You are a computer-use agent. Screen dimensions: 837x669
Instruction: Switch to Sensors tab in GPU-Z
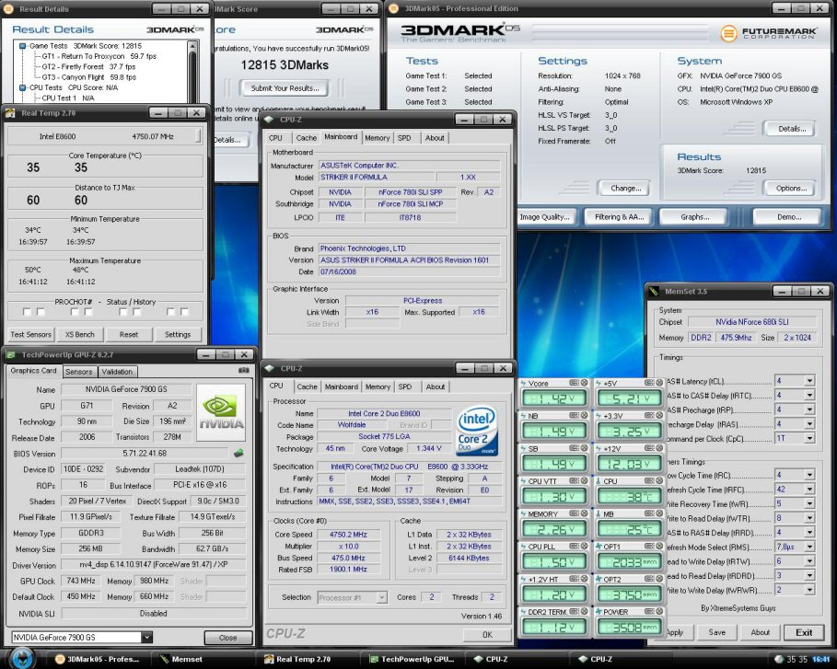(x=79, y=372)
